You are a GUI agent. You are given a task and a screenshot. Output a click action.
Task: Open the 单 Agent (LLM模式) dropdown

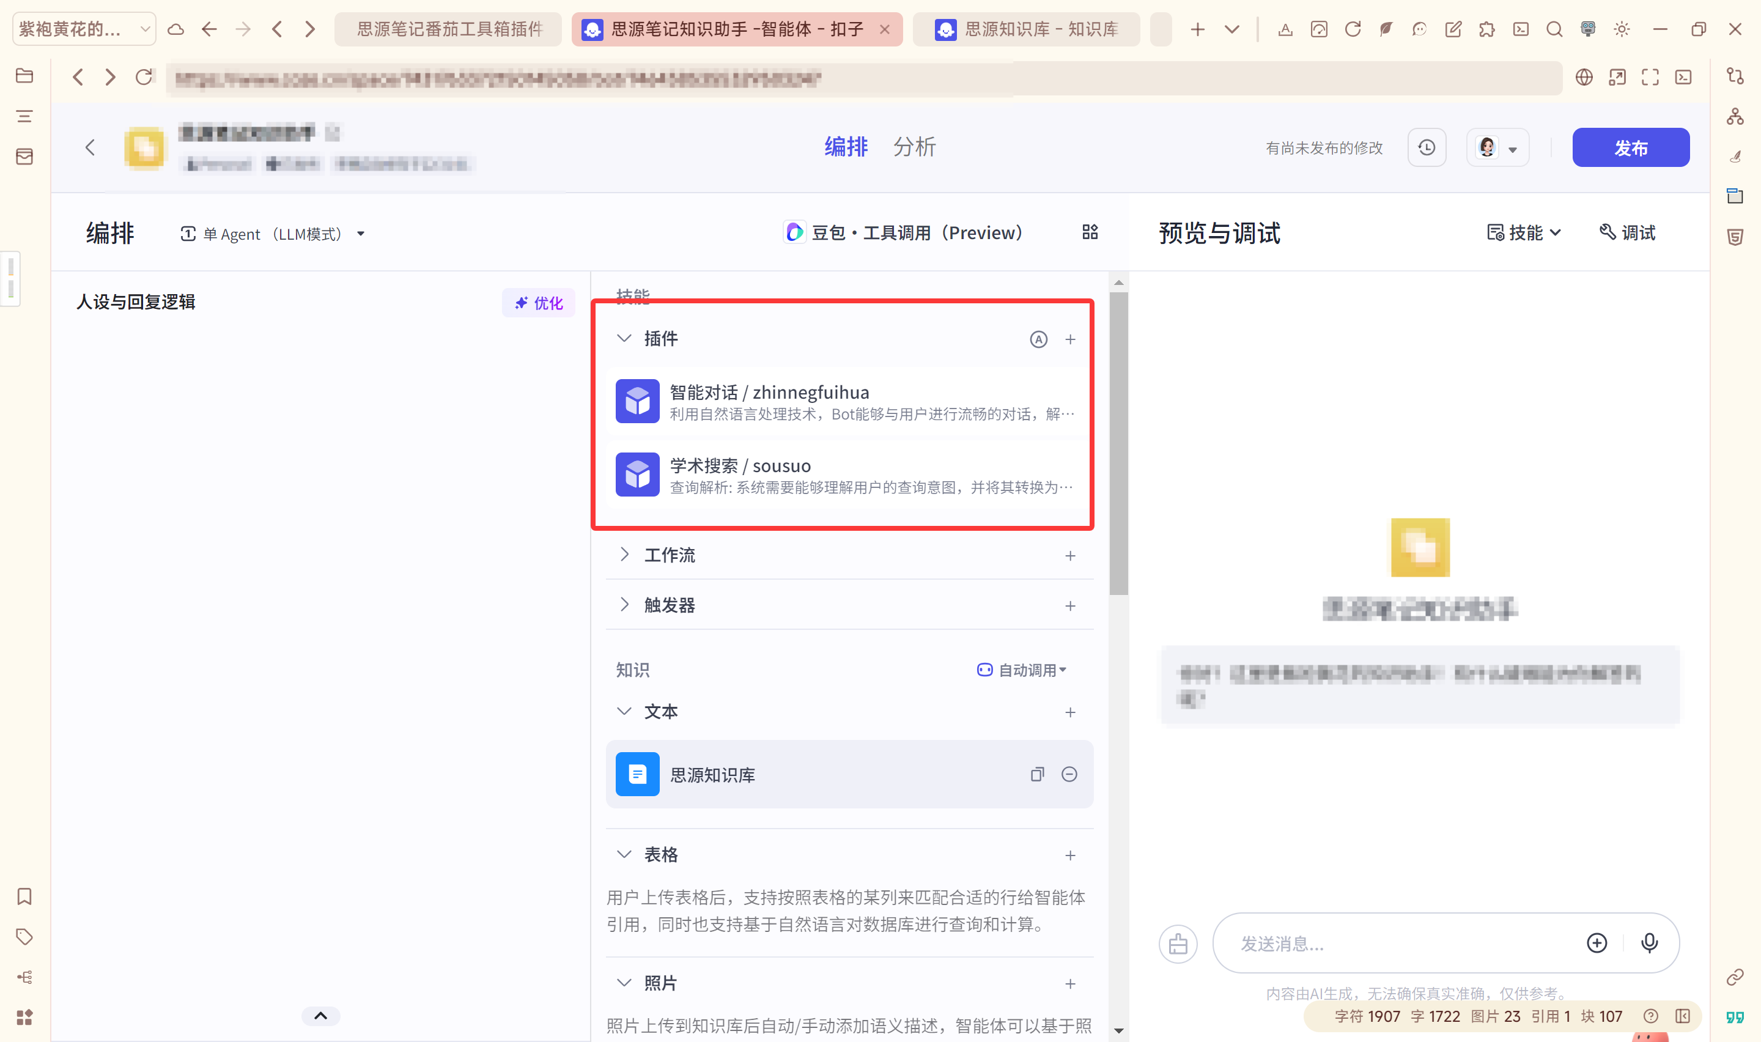(x=272, y=234)
